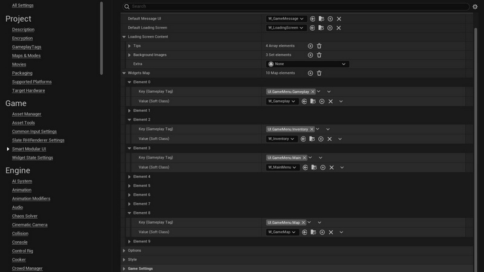Create new class icon beside W_Inventory
This screenshot has width=484, height=272.
[x=320, y=139]
